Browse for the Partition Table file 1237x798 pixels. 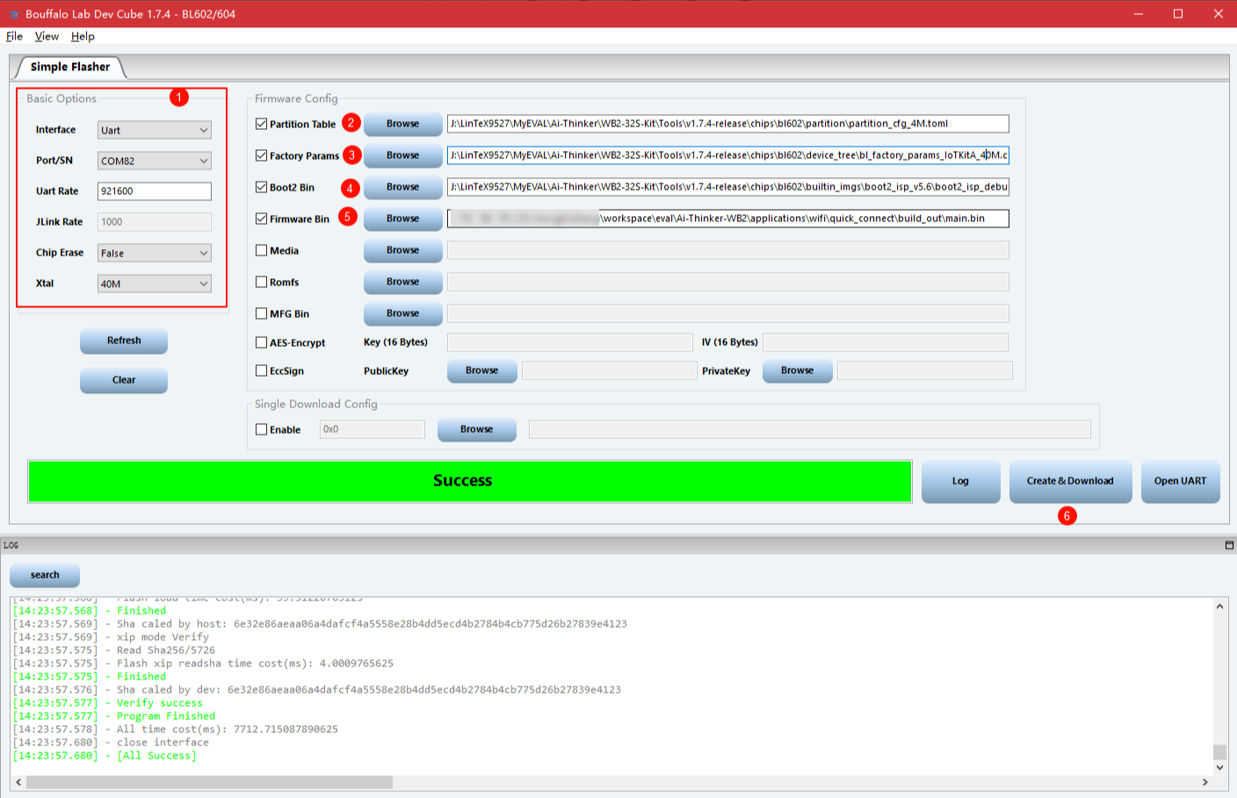pyautogui.click(x=403, y=124)
